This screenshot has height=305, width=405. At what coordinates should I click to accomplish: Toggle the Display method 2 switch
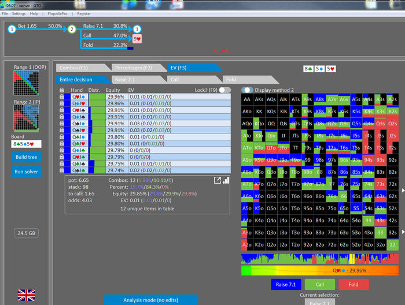pyautogui.click(x=247, y=90)
